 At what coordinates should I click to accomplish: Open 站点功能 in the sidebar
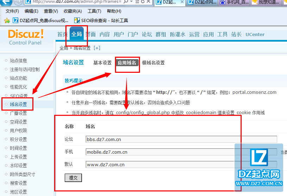point(18,78)
